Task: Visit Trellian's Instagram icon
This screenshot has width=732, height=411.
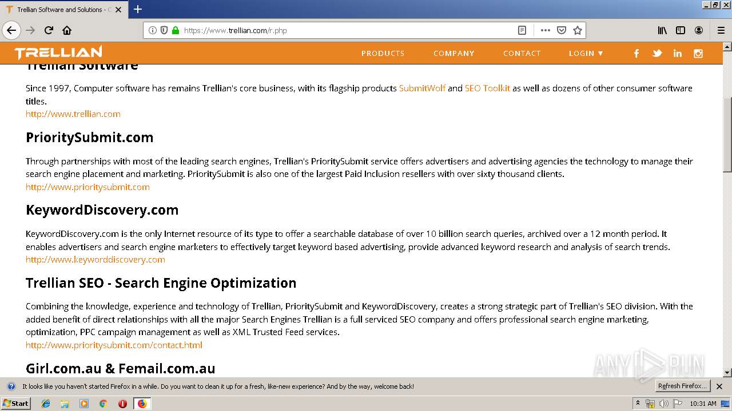Action: pos(698,53)
